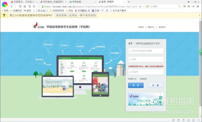
Task: Click the scrollbar down arrow
Action: pyautogui.click(x=200, y=116)
